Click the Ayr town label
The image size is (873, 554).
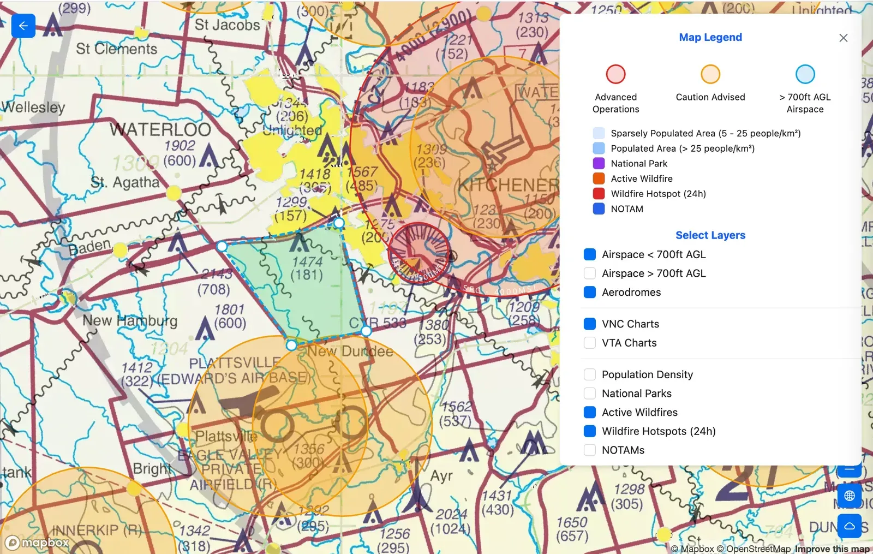tap(441, 476)
